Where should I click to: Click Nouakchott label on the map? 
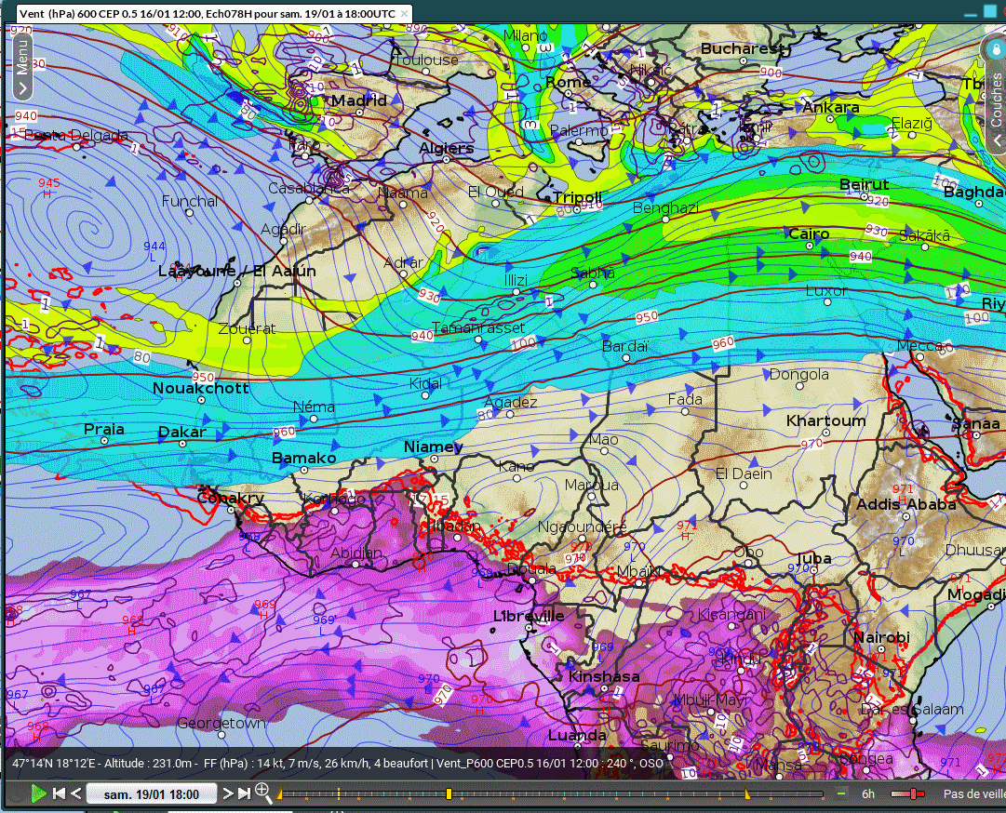pyautogui.click(x=201, y=388)
